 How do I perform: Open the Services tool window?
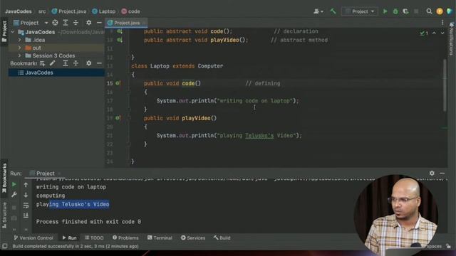pyautogui.click(x=193, y=238)
